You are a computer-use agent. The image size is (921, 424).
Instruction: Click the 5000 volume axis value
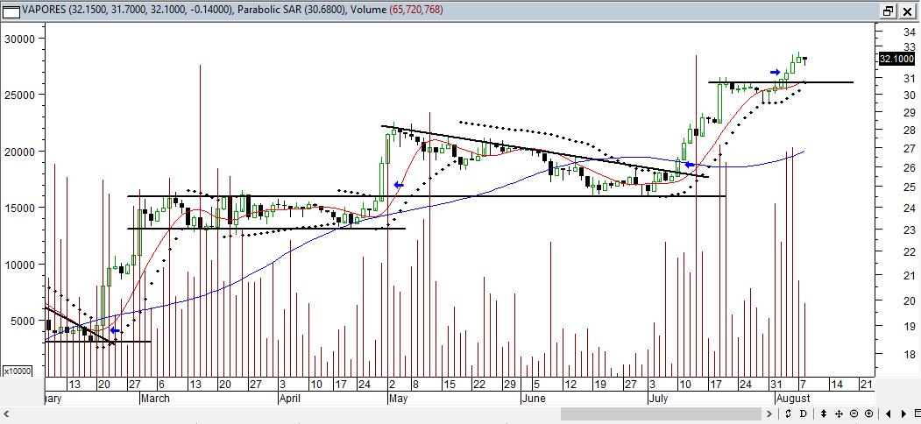tap(24, 321)
